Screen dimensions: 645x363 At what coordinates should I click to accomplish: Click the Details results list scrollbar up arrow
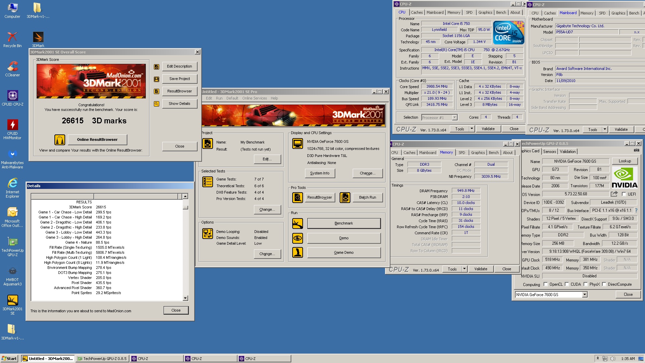[185, 196]
